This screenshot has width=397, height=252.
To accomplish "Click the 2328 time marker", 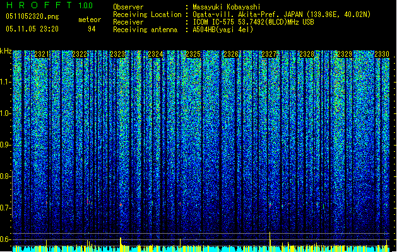I will tap(307, 54).
